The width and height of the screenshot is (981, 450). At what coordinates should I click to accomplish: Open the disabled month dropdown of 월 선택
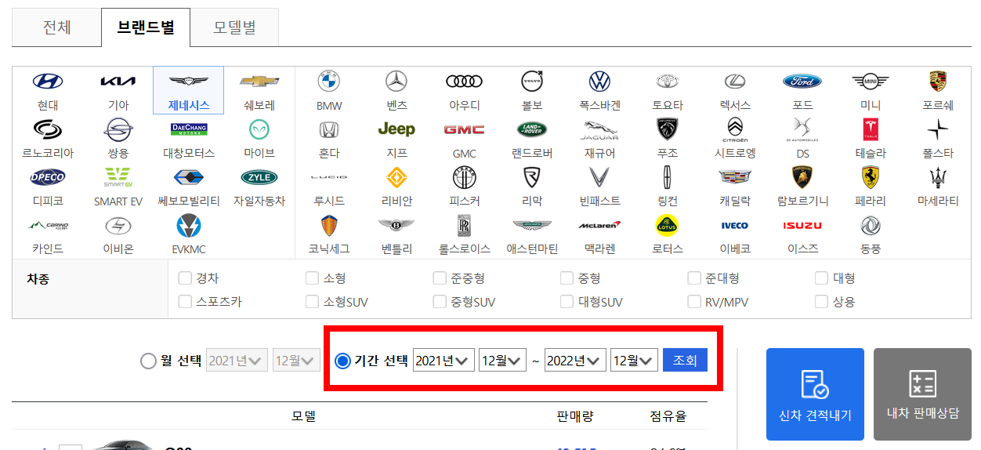(296, 361)
